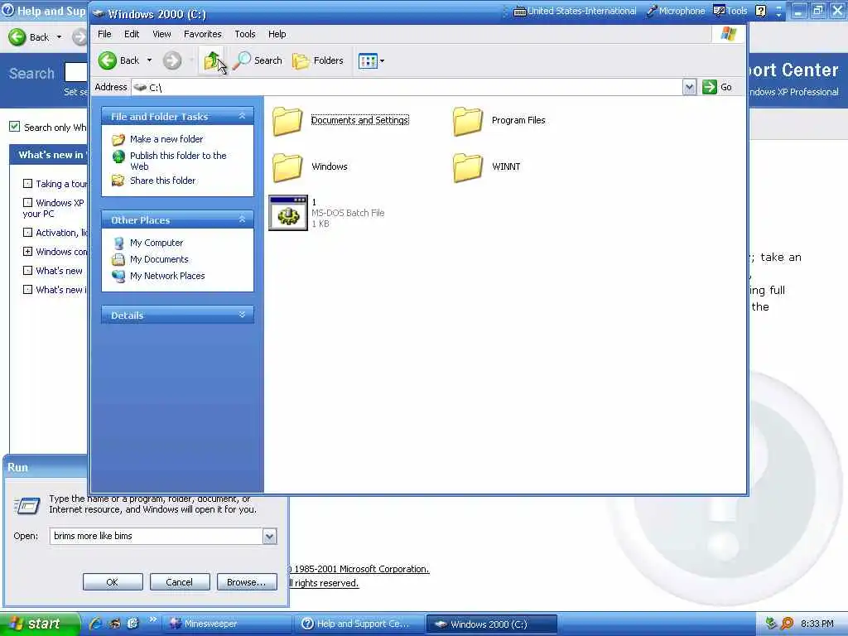The width and height of the screenshot is (848, 636).
Task: Click Browse... in the Run dialog
Action: coord(247,582)
